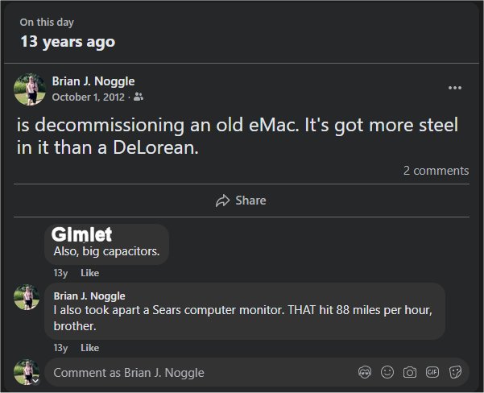Insert an emoji into the comment
The height and width of the screenshot is (393, 484).
387,372
